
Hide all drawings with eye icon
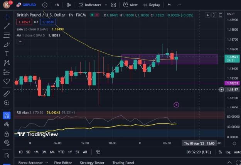(7, 143)
